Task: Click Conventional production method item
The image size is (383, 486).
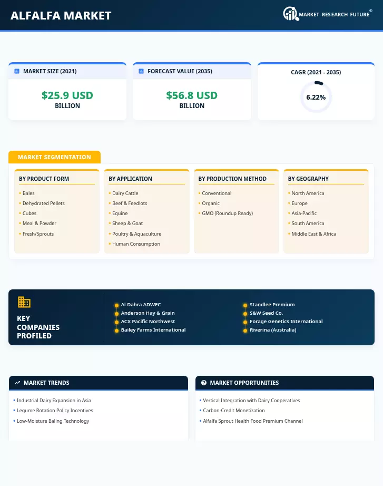Action: 217,193
